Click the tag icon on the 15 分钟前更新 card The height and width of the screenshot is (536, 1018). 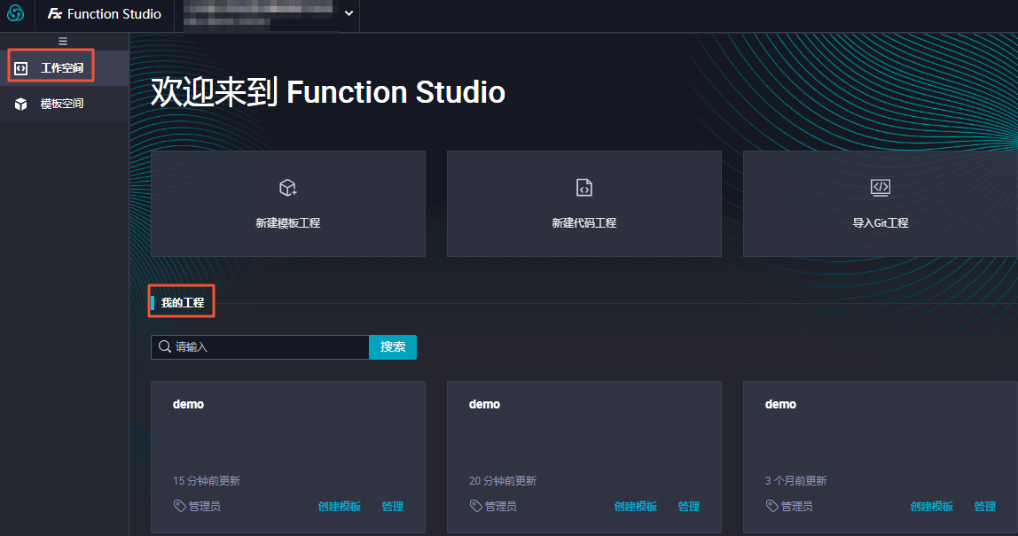[180, 506]
